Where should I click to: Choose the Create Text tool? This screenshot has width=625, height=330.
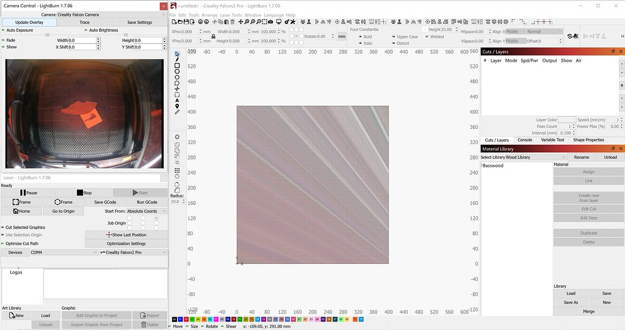coord(177,100)
